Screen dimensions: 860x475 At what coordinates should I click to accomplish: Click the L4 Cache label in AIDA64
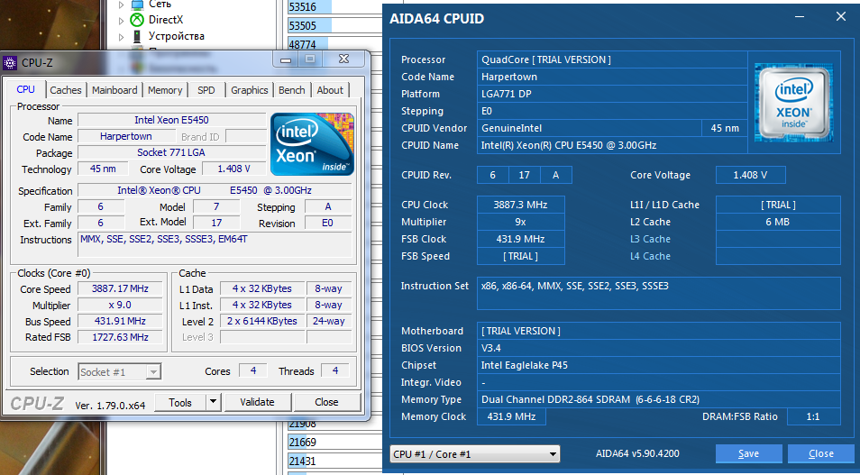(650, 256)
